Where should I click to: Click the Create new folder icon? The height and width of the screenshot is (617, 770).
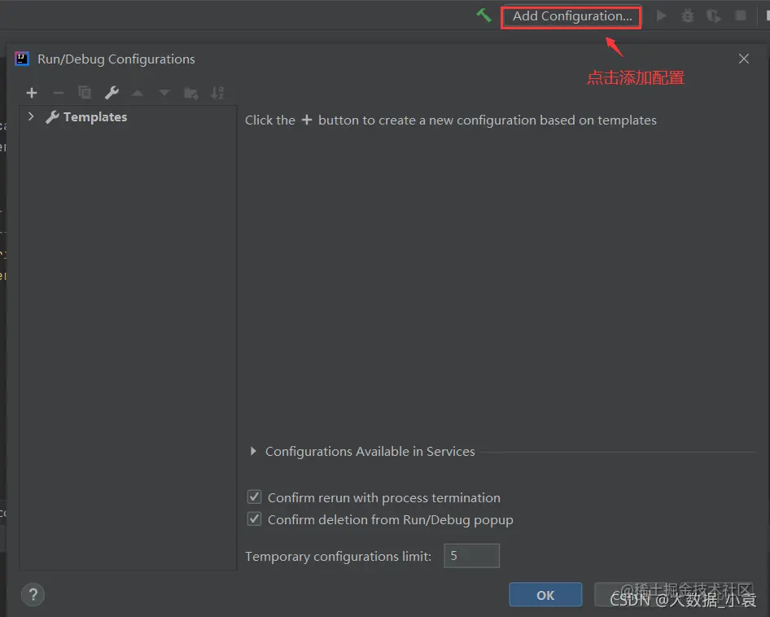tap(191, 93)
